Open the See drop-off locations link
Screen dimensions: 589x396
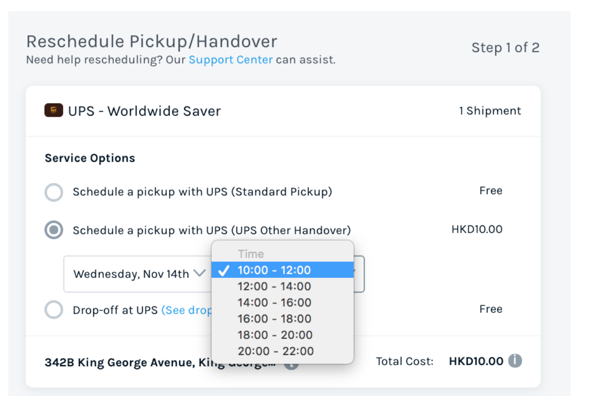pyautogui.click(x=186, y=310)
